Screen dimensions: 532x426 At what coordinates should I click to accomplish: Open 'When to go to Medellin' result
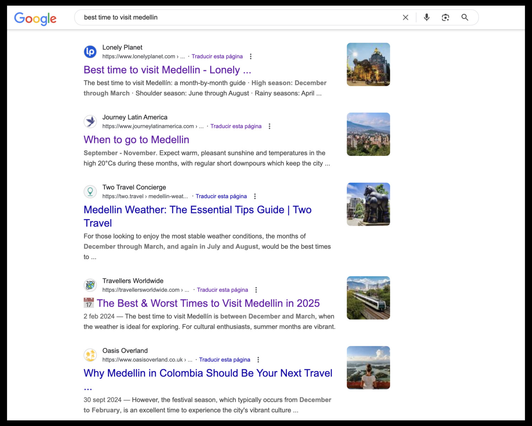click(x=136, y=140)
